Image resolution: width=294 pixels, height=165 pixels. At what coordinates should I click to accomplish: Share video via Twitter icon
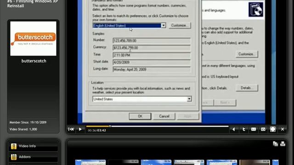(244, 129)
